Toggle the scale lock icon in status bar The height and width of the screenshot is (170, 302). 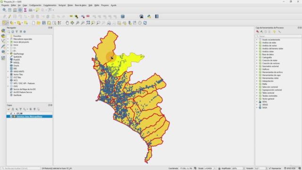tap(219, 168)
